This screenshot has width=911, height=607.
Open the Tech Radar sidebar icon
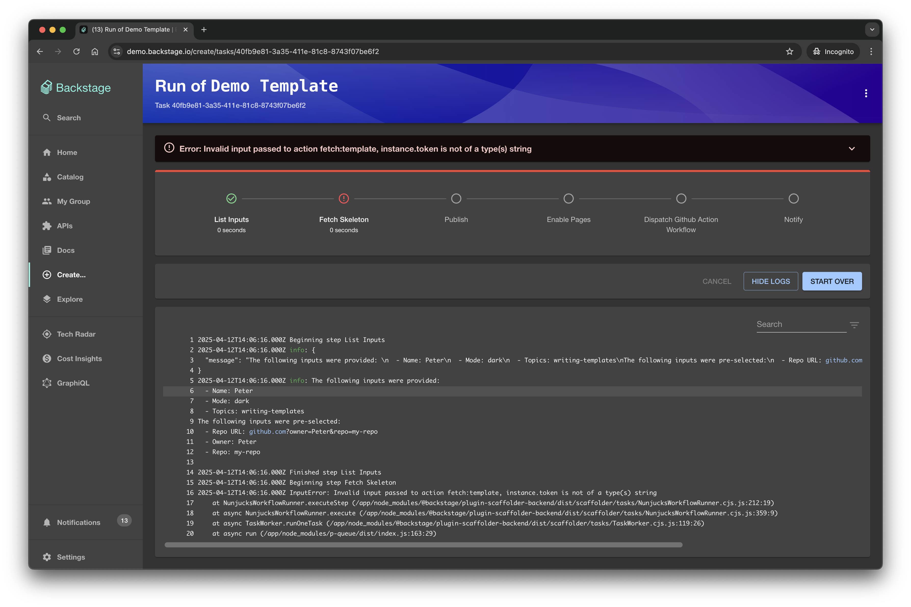tap(47, 334)
